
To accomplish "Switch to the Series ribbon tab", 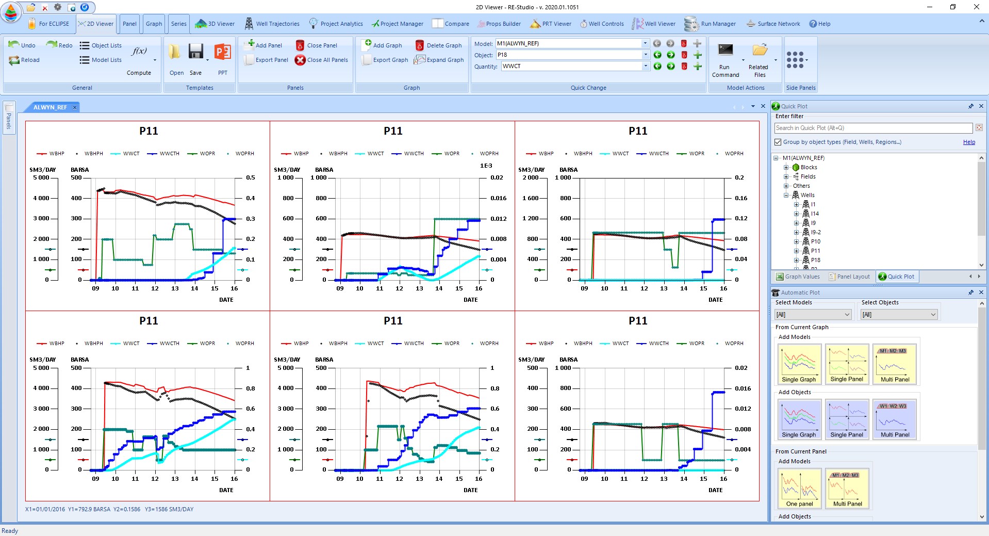I will click(178, 24).
